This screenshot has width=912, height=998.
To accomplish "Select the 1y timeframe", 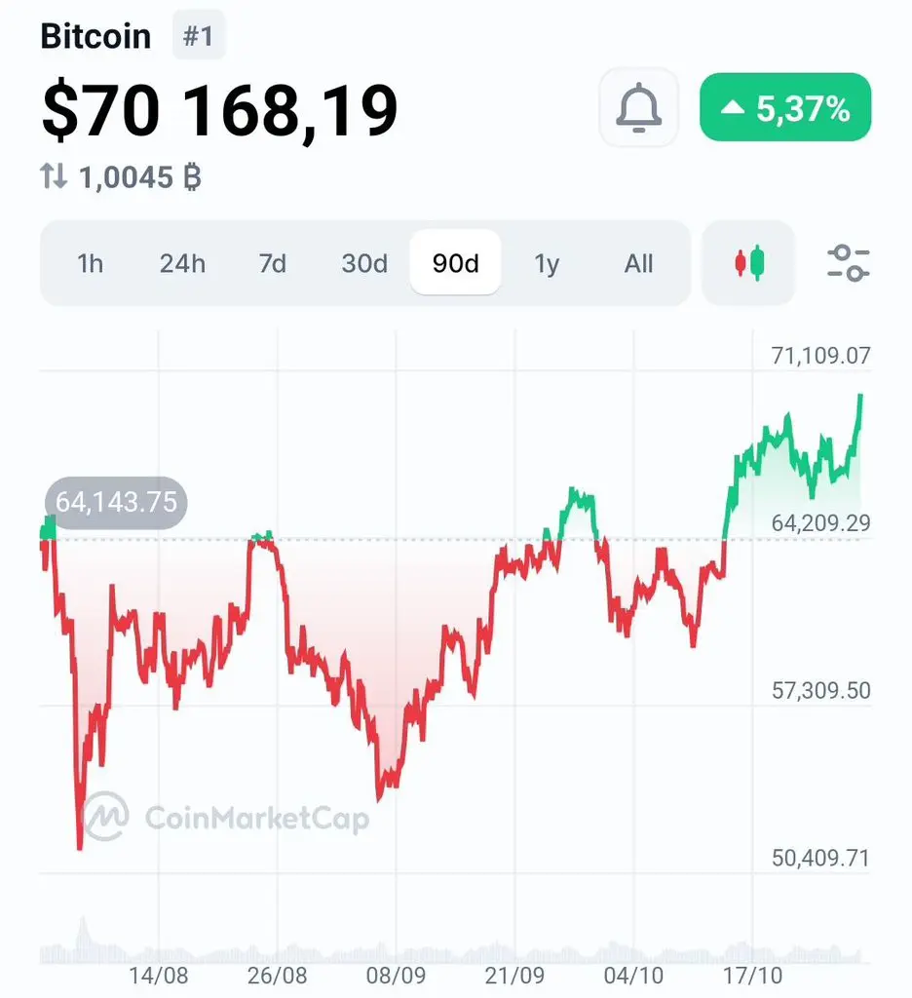I will pyautogui.click(x=547, y=263).
